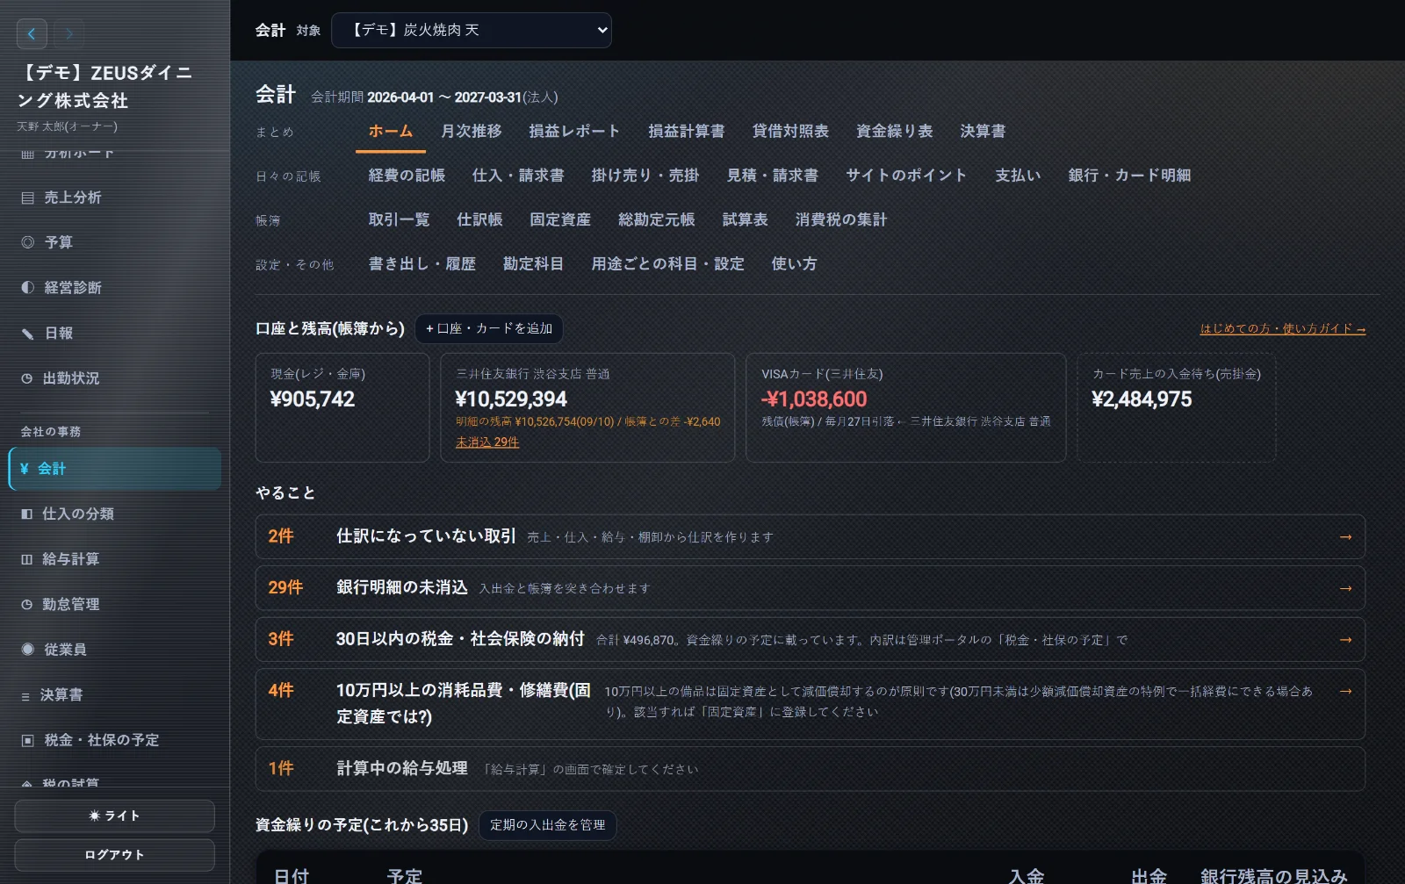The height and width of the screenshot is (884, 1405).
Task: Open 仕入の分類 in the sidebar
Action: [114, 514]
